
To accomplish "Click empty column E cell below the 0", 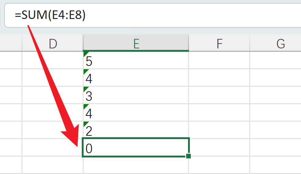I will pos(136,165).
